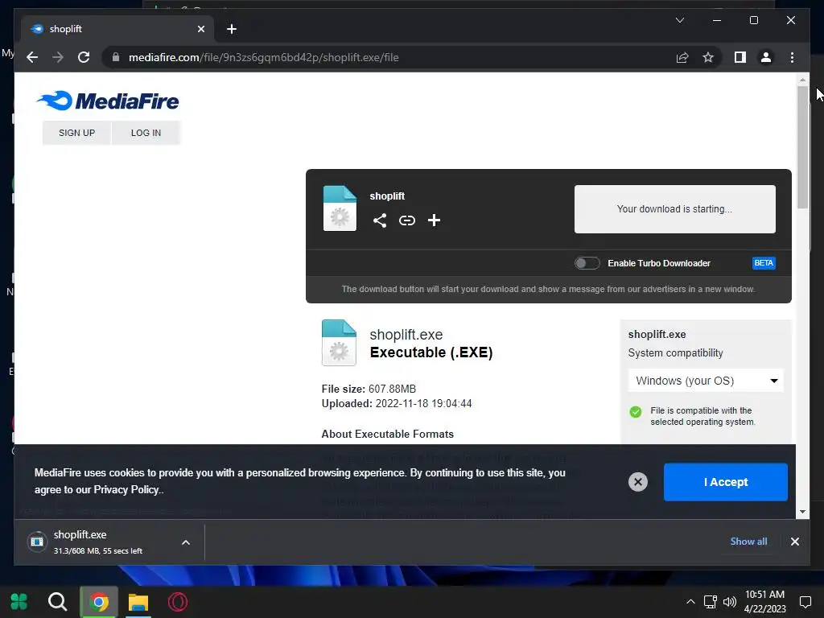Click the 'System compatibility' label
The height and width of the screenshot is (618, 824).
click(x=675, y=353)
